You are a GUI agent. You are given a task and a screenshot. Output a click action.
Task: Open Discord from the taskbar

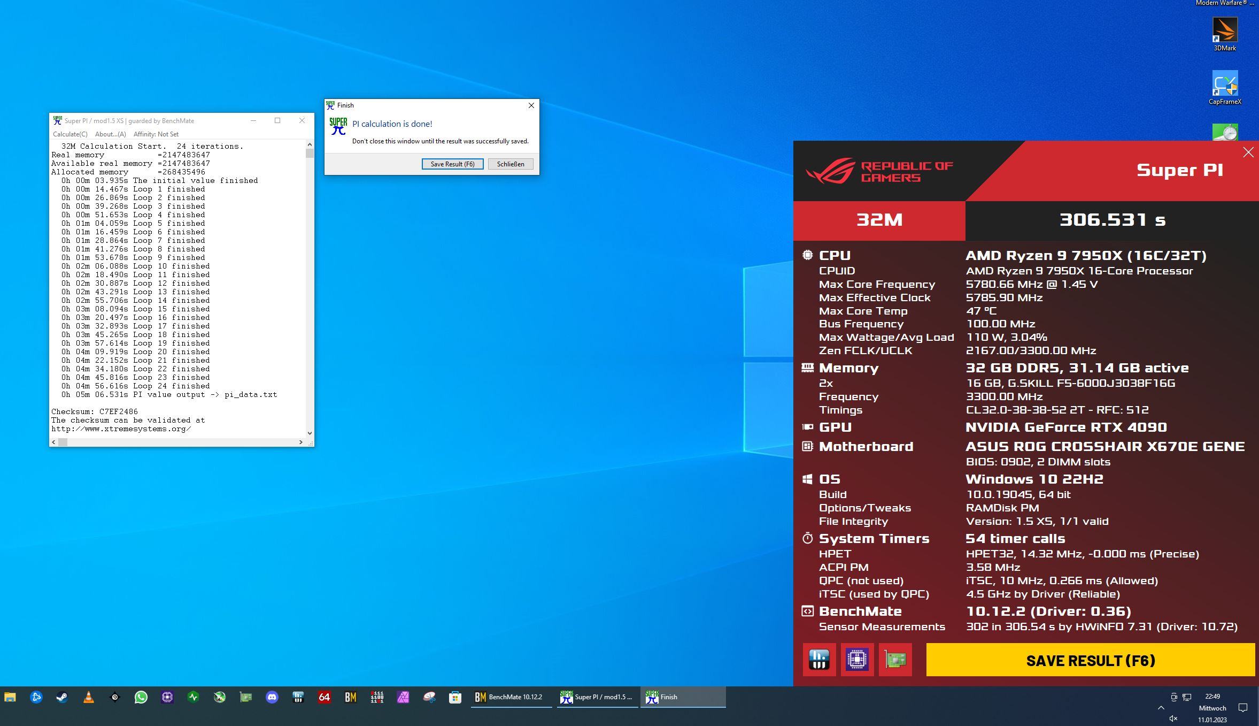coord(272,697)
